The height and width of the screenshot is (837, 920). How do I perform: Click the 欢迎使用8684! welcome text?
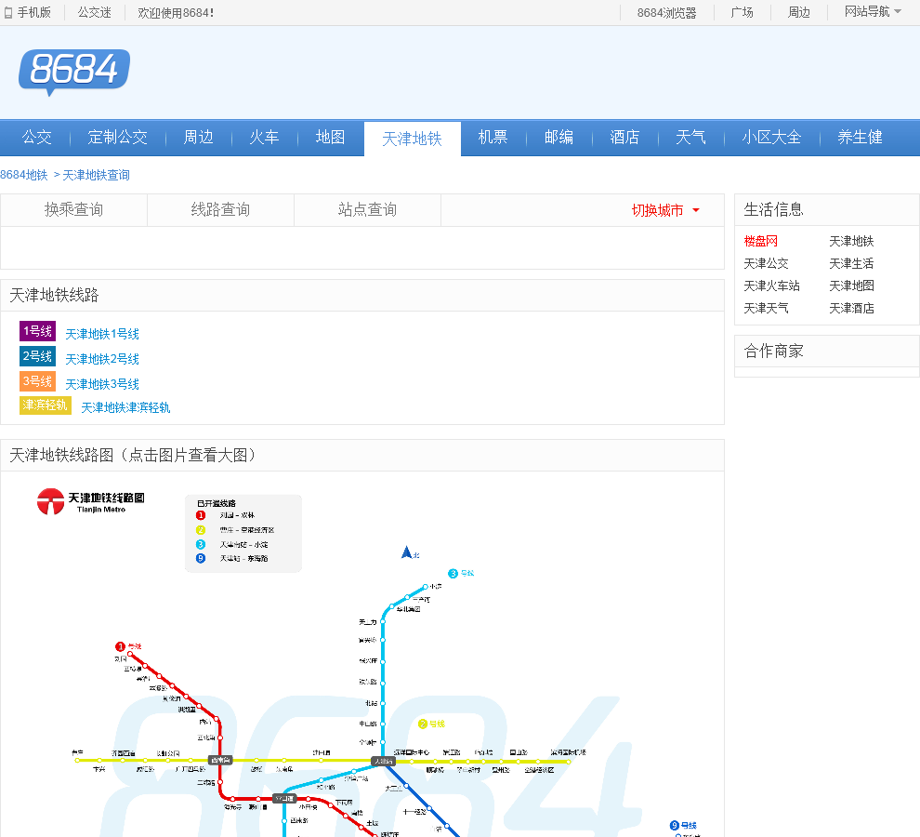(176, 13)
